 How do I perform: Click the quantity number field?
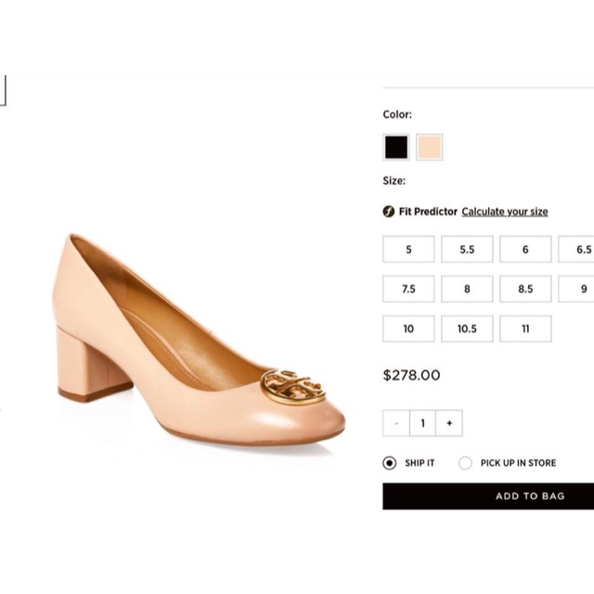(x=423, y=423)
